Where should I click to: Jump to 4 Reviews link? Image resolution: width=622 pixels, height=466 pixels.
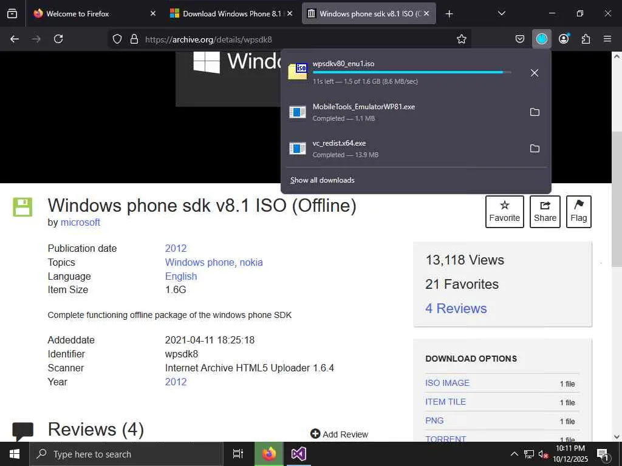click(x=456, y=309)
